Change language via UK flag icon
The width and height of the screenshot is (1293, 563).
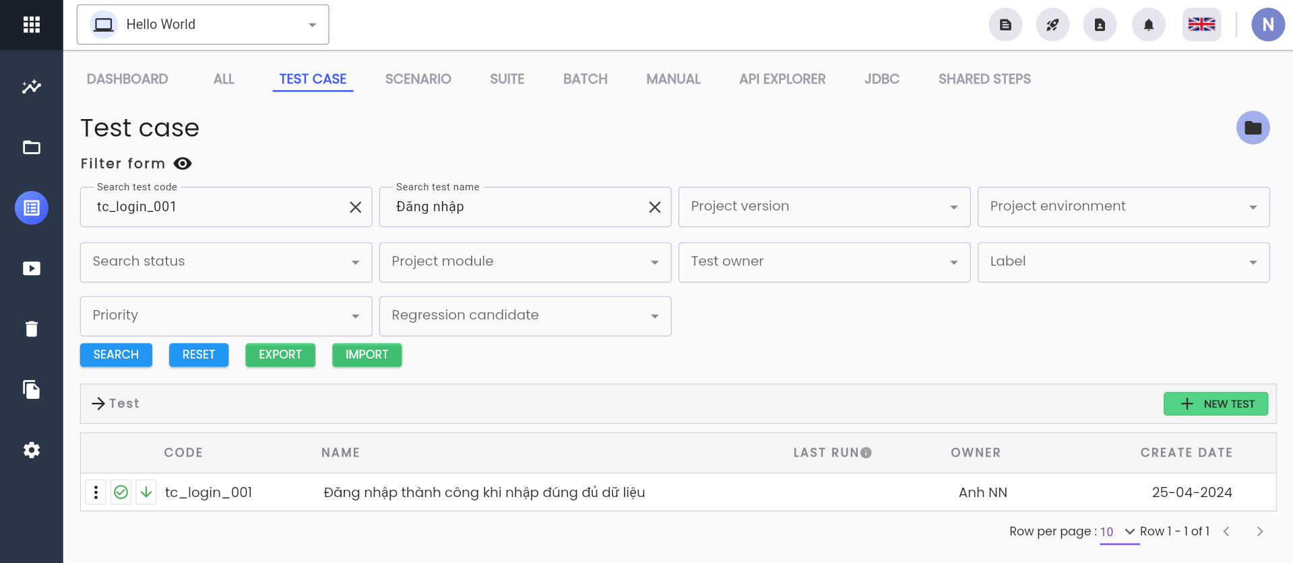1201,25
